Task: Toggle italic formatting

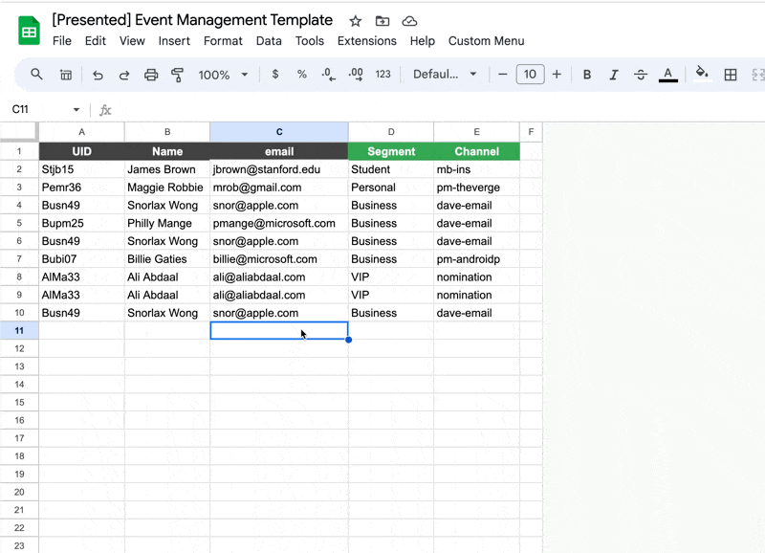Action: click(x=614, y=75)
